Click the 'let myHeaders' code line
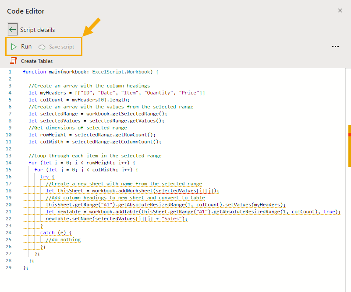 (x=117, y=93)
